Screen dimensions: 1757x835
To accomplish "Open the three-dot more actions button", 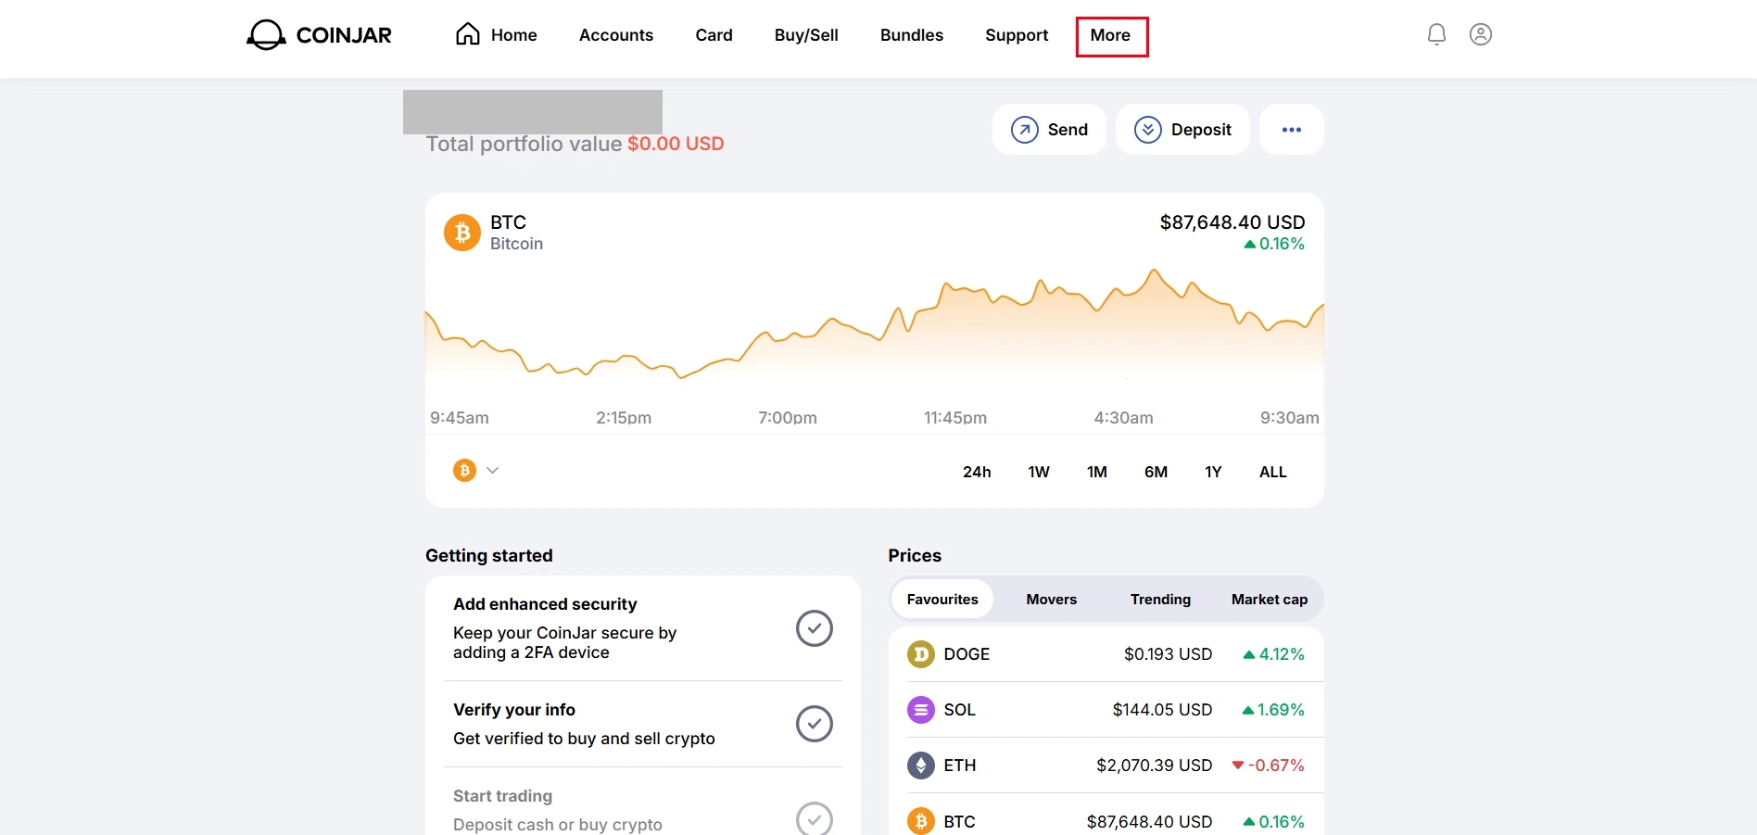I will 1292,130.
